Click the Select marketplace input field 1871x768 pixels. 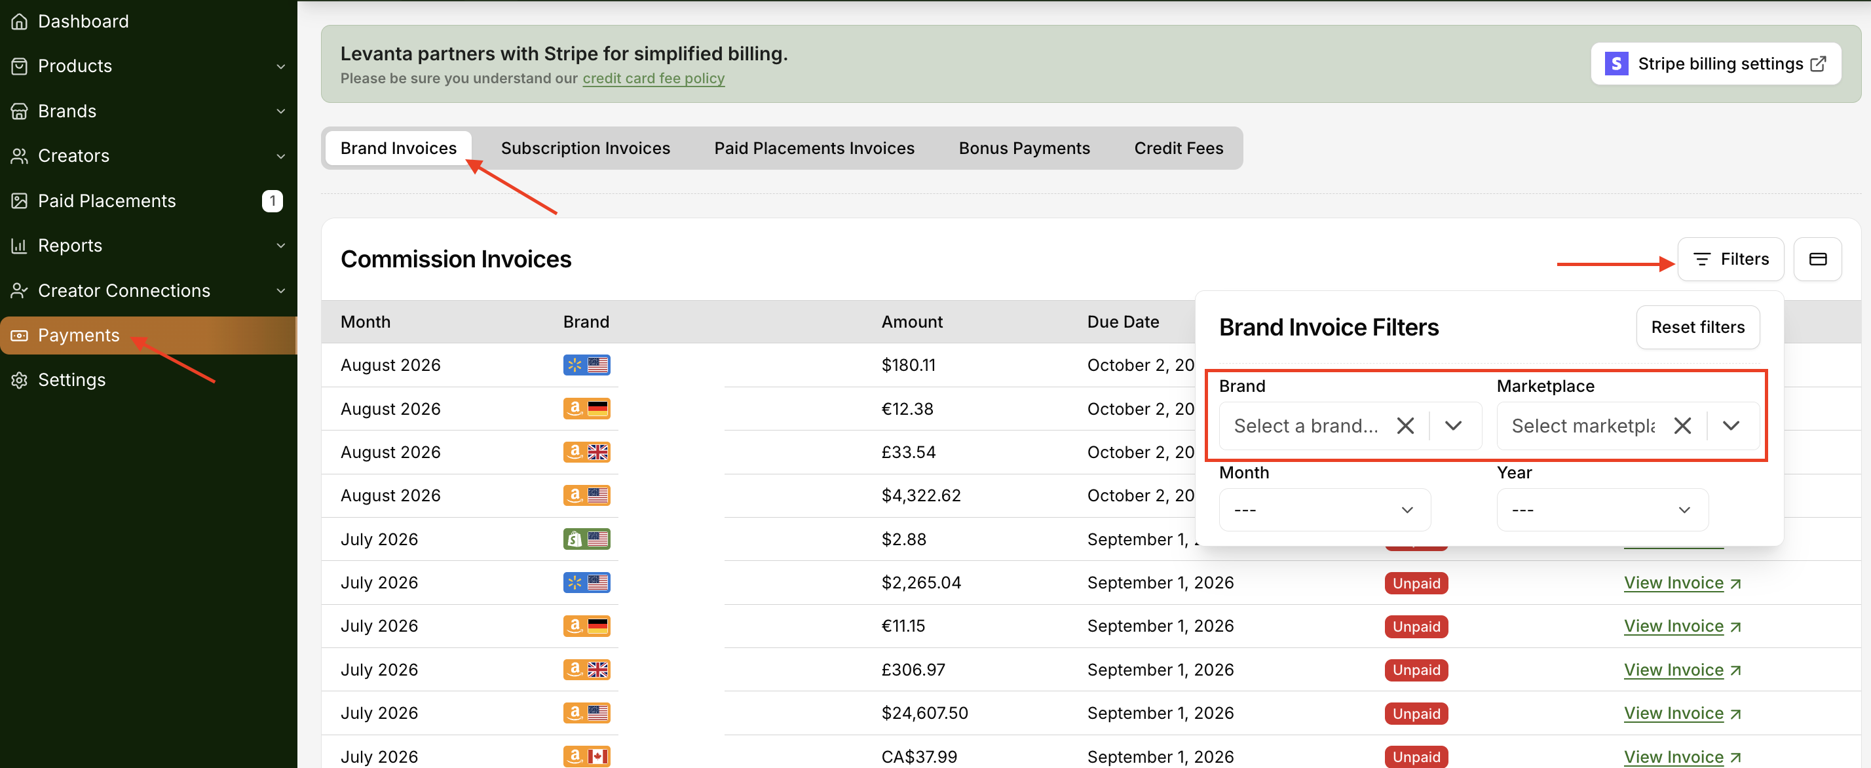[x=1583, y=426]
